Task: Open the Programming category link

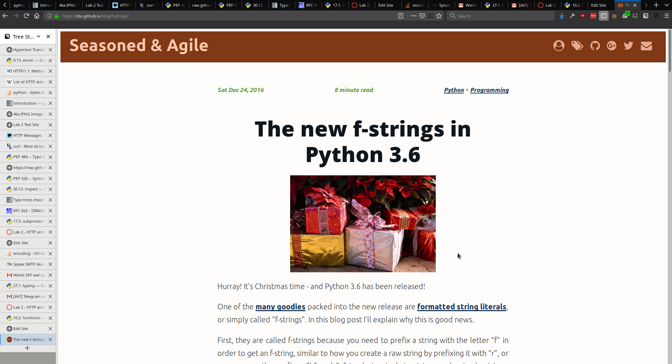Action: click(489, 90)
